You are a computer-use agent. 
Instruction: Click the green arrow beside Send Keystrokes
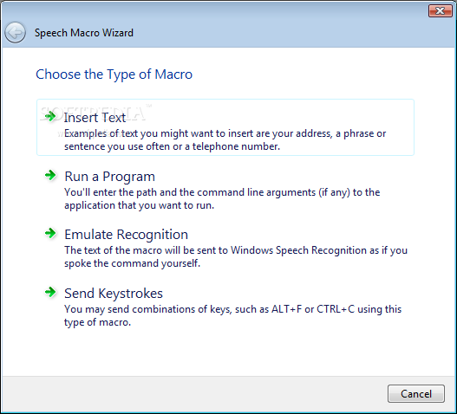coord(50,292)
